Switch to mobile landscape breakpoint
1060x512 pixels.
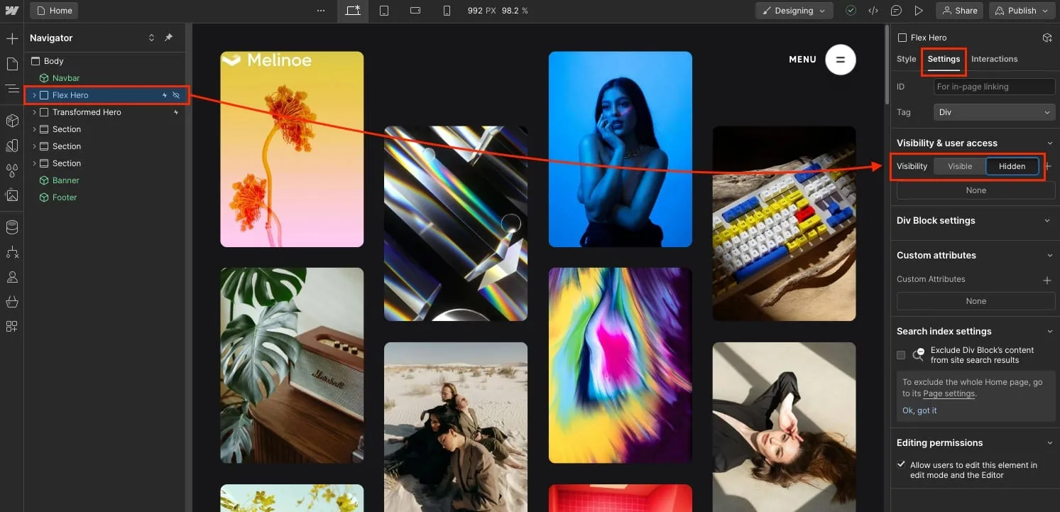tap(415, 11)
